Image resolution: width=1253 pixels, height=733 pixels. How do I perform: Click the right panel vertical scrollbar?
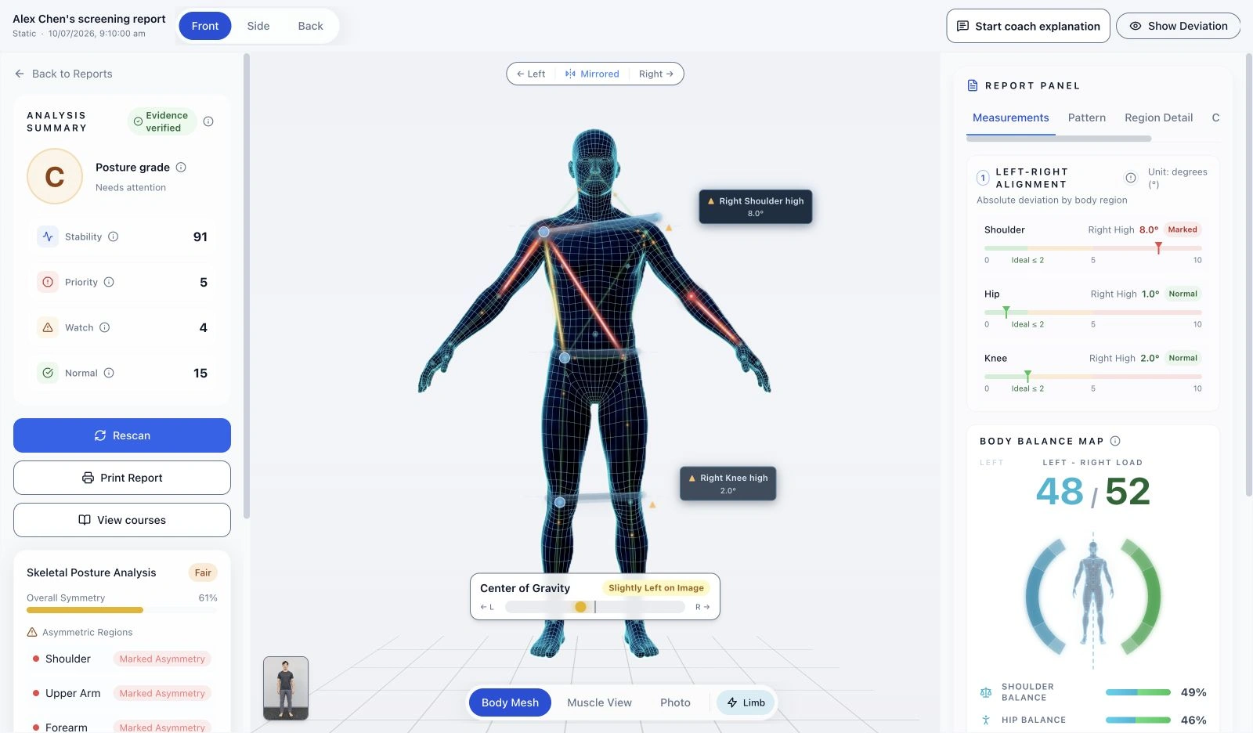(1248, 274)
